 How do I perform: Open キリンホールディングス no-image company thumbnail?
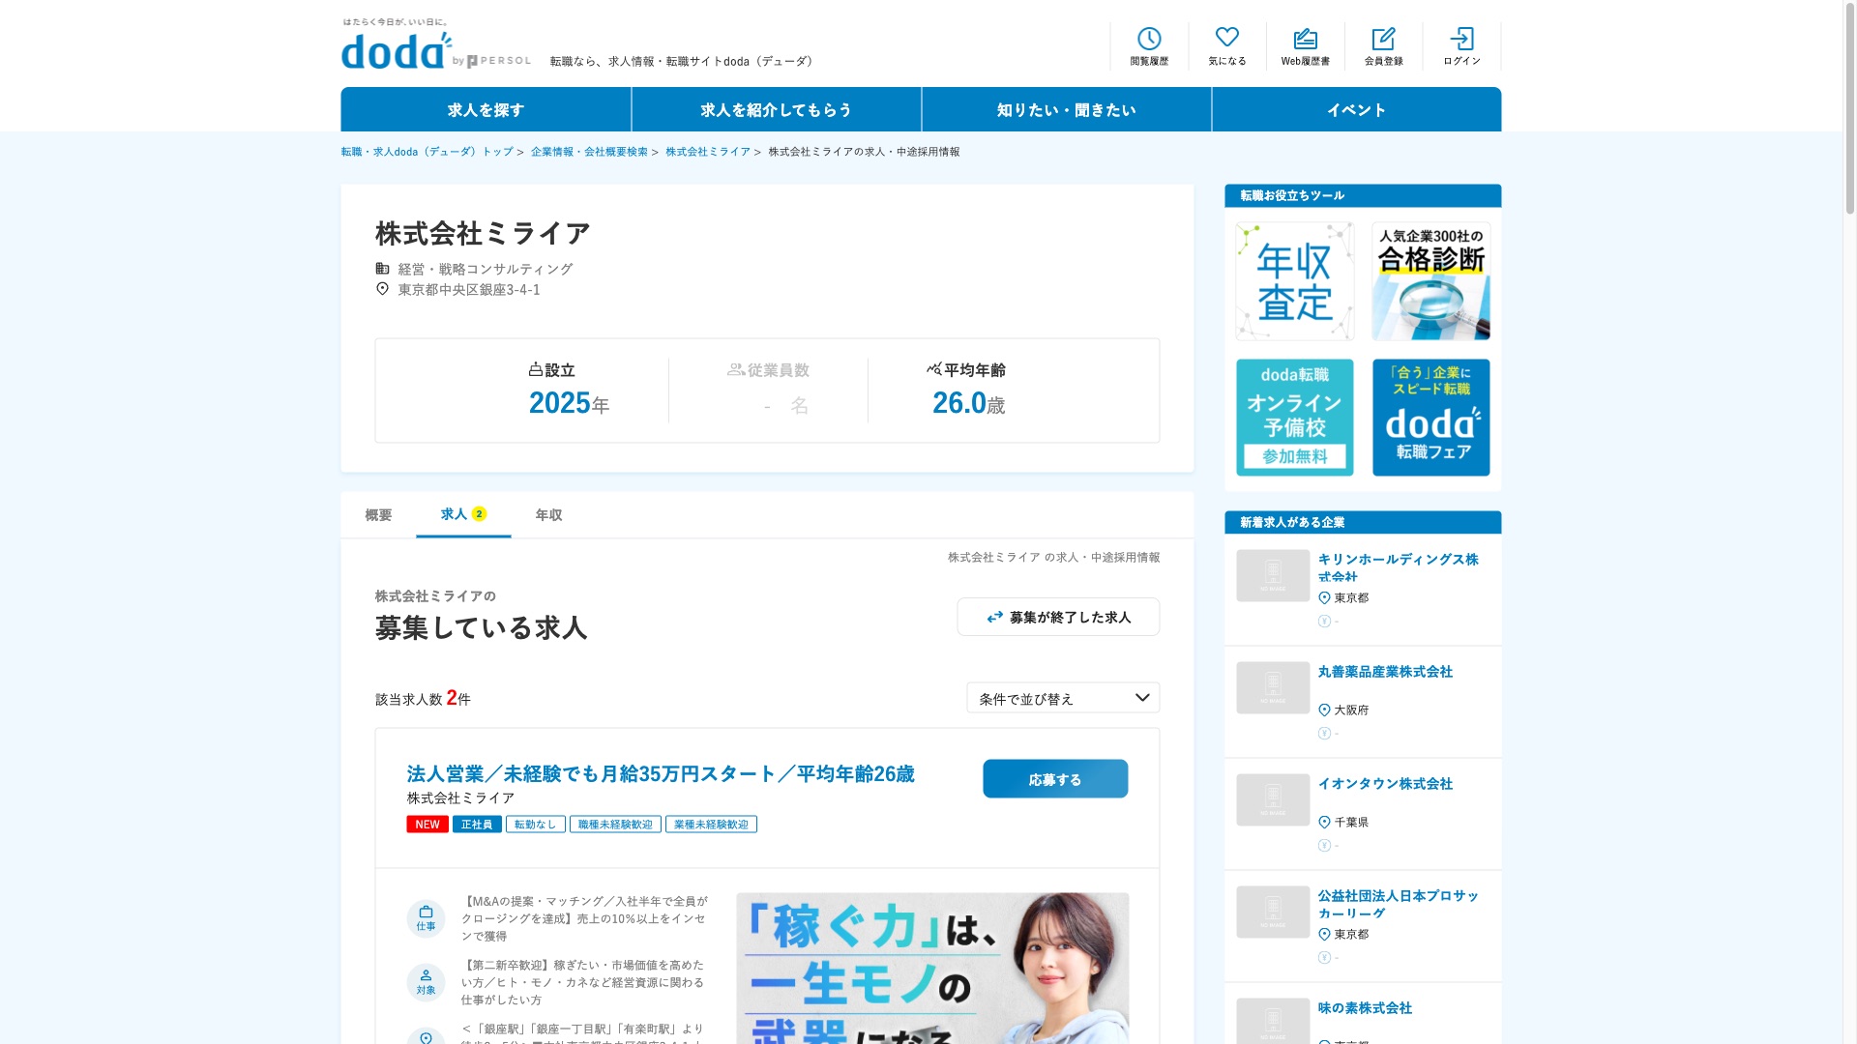coord(1273,576)
